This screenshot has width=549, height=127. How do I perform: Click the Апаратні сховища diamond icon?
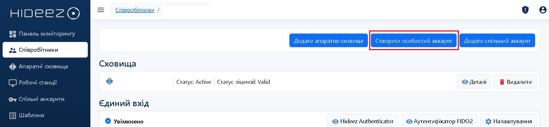pyautogui.click(x=13, y=67)
